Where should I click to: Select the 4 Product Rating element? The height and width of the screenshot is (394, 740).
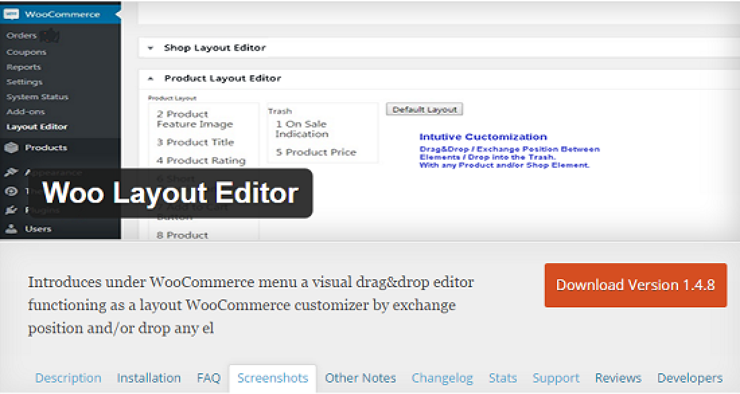tap(201, 160)
